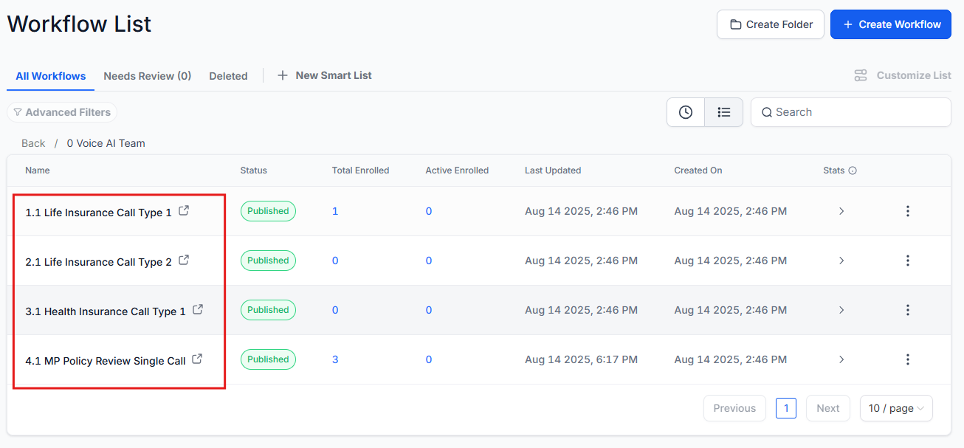Click the Customize List icon
The image size is (964, 448).
pos(861,75)
